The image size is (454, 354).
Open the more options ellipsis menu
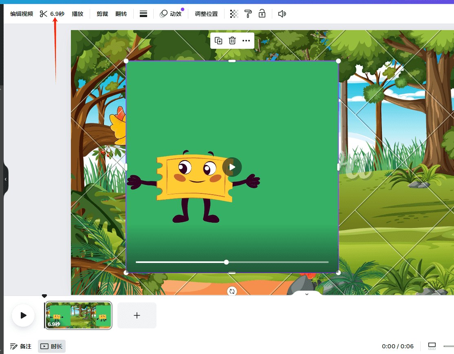[x=246, y=41]
